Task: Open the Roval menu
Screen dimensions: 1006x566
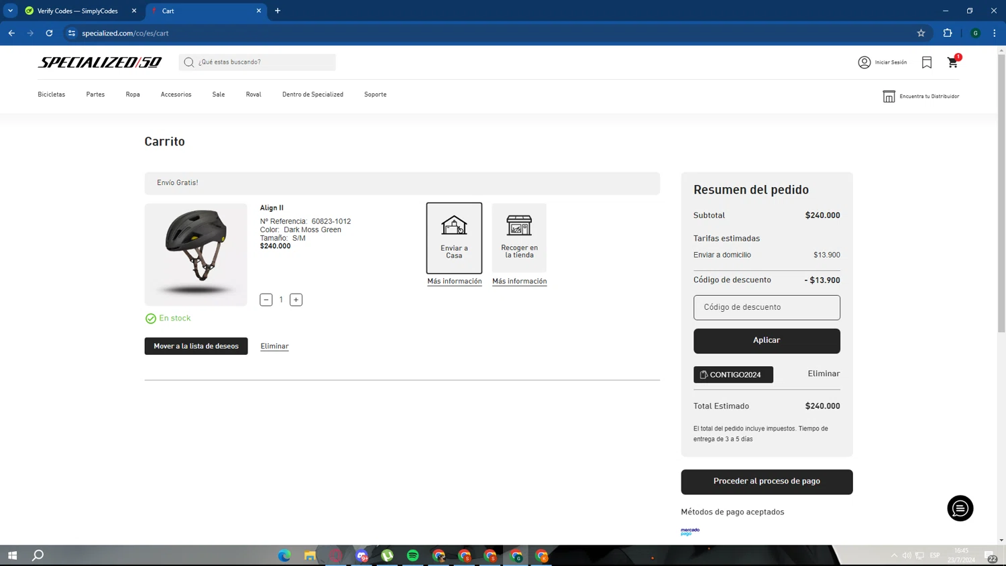Action: (254, 95)
